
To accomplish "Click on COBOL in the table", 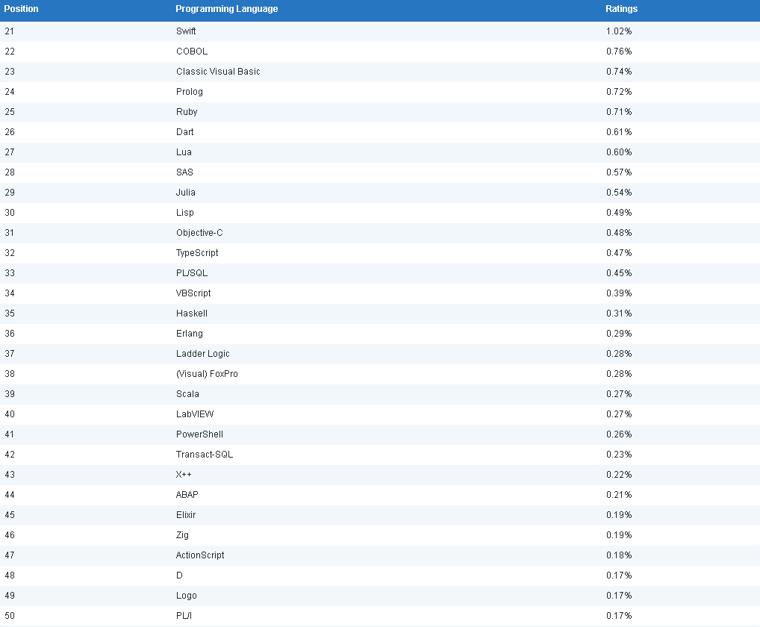I will pyautogui.click(x=192, y=52).
